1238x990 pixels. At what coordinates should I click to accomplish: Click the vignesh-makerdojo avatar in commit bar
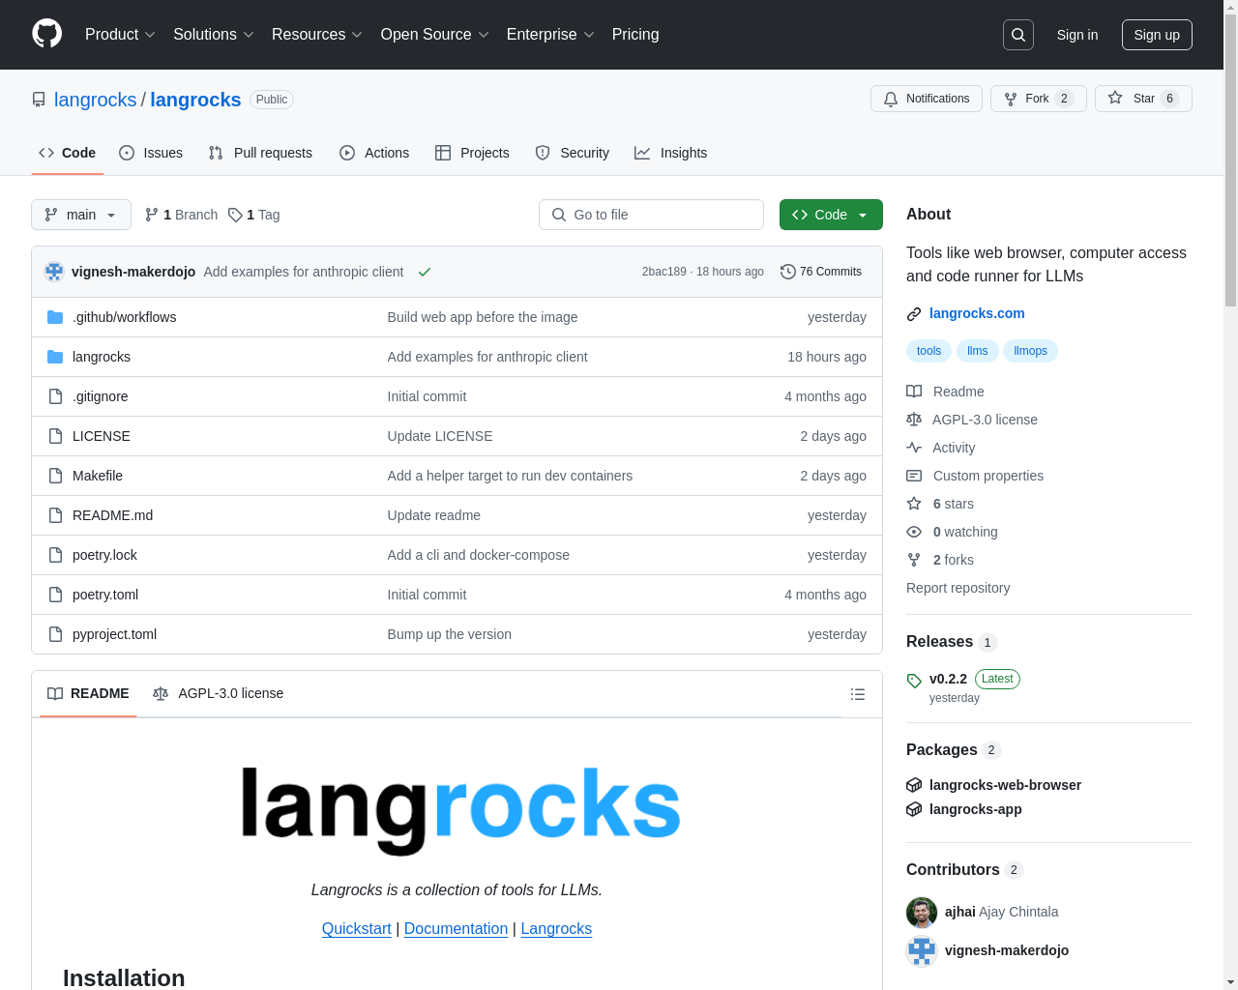[54, 272]
